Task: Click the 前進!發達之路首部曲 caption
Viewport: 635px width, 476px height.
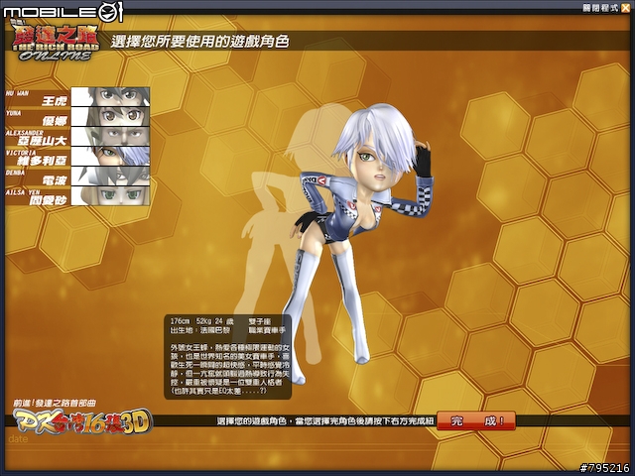Action: tap(55, 403)
